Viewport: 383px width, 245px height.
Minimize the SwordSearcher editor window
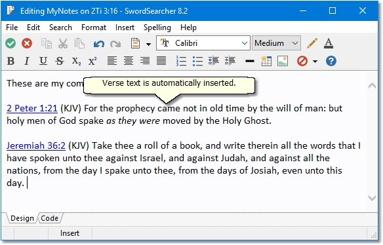pyautogui.click(x=303, y=10)
